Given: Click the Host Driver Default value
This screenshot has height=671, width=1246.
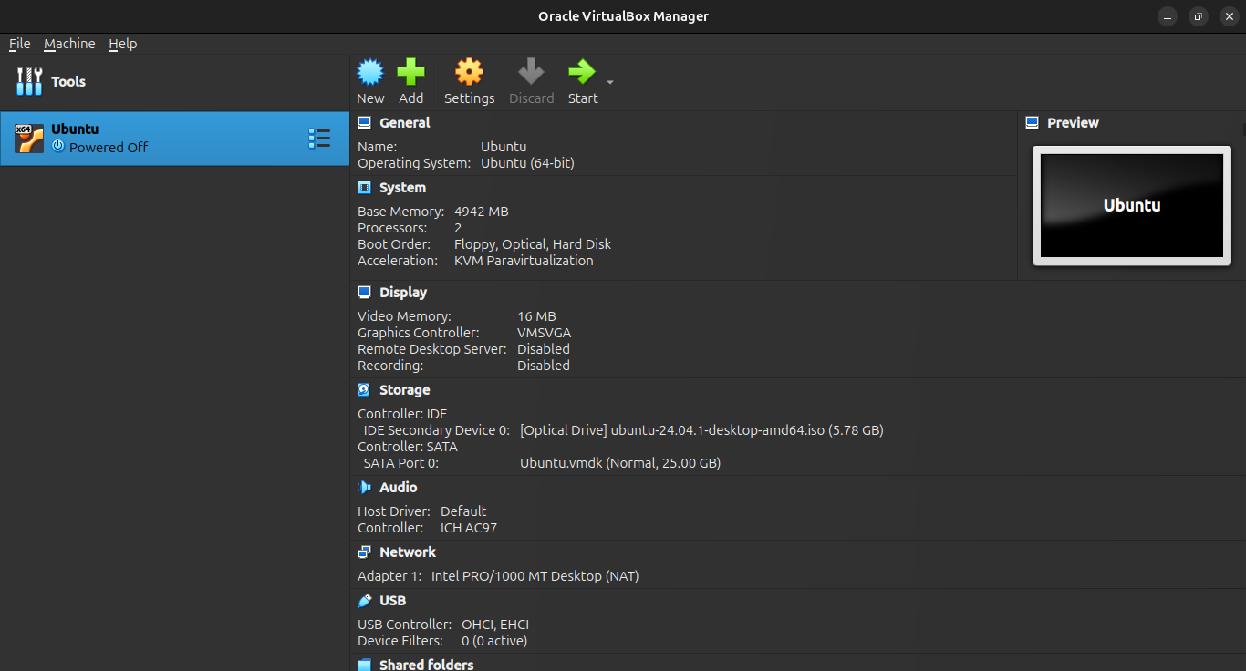Looking at the screenshot, I should click(463, 511).
